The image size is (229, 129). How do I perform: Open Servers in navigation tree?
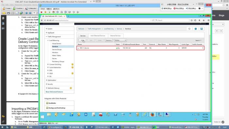click(x=54, y=58)
